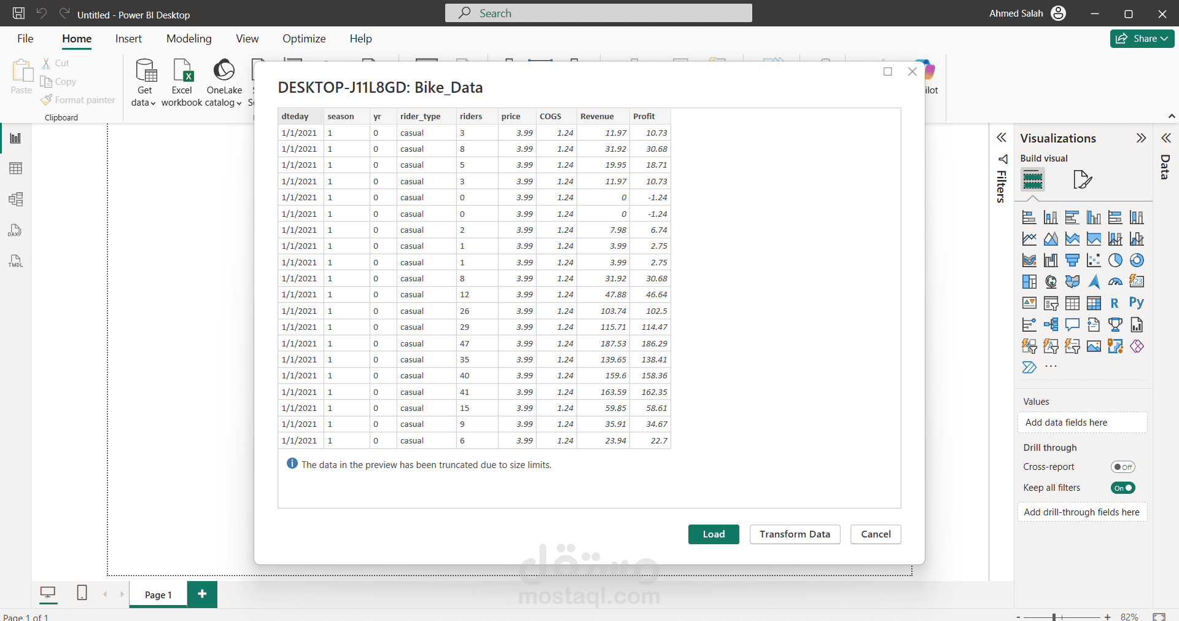The height and width of the screenshot is (621, 1179).
Task: Select the Treemap visual
Action: coord(1029,282)
